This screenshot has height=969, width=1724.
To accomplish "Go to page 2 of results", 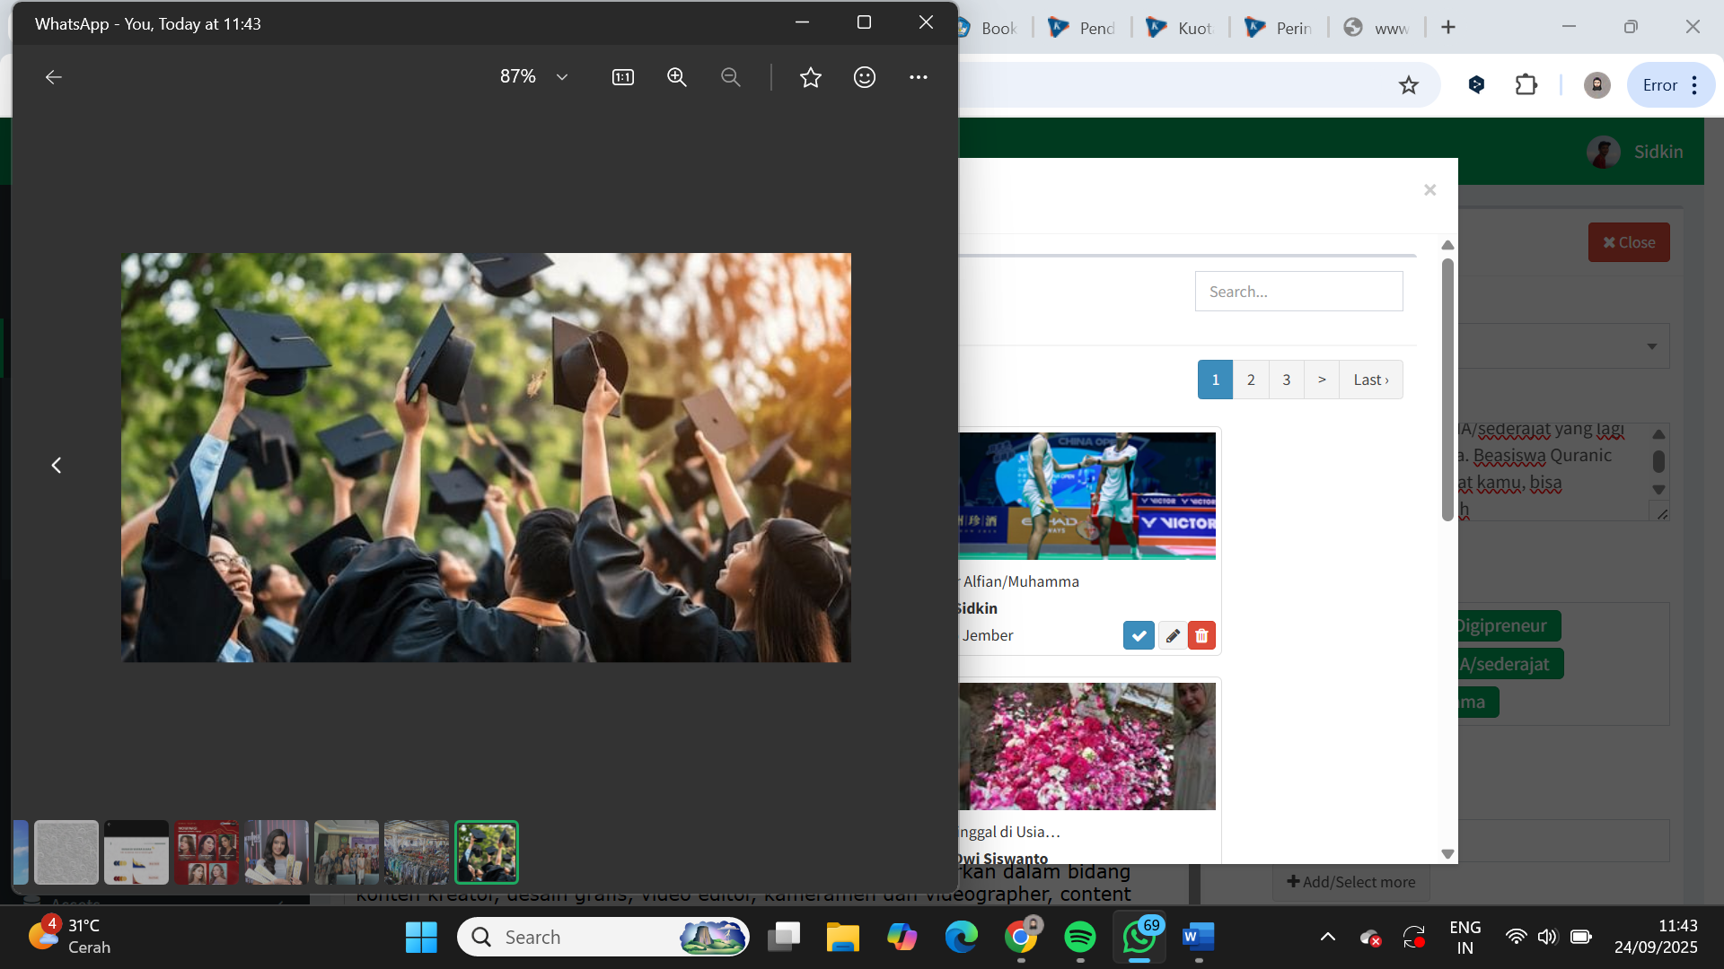I will coord(1251,380).
